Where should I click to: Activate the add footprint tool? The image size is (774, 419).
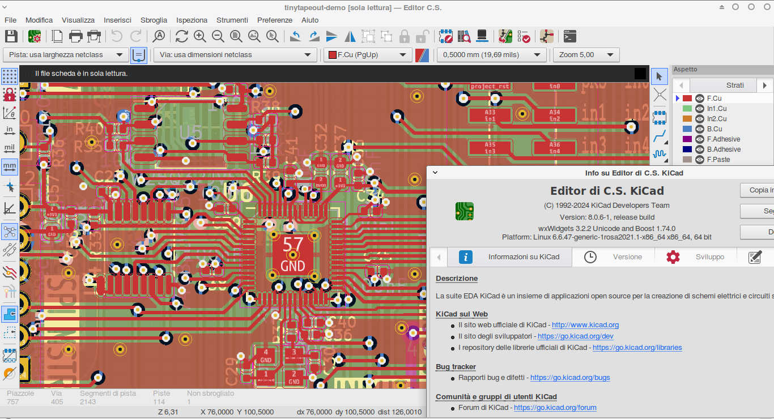660,117
